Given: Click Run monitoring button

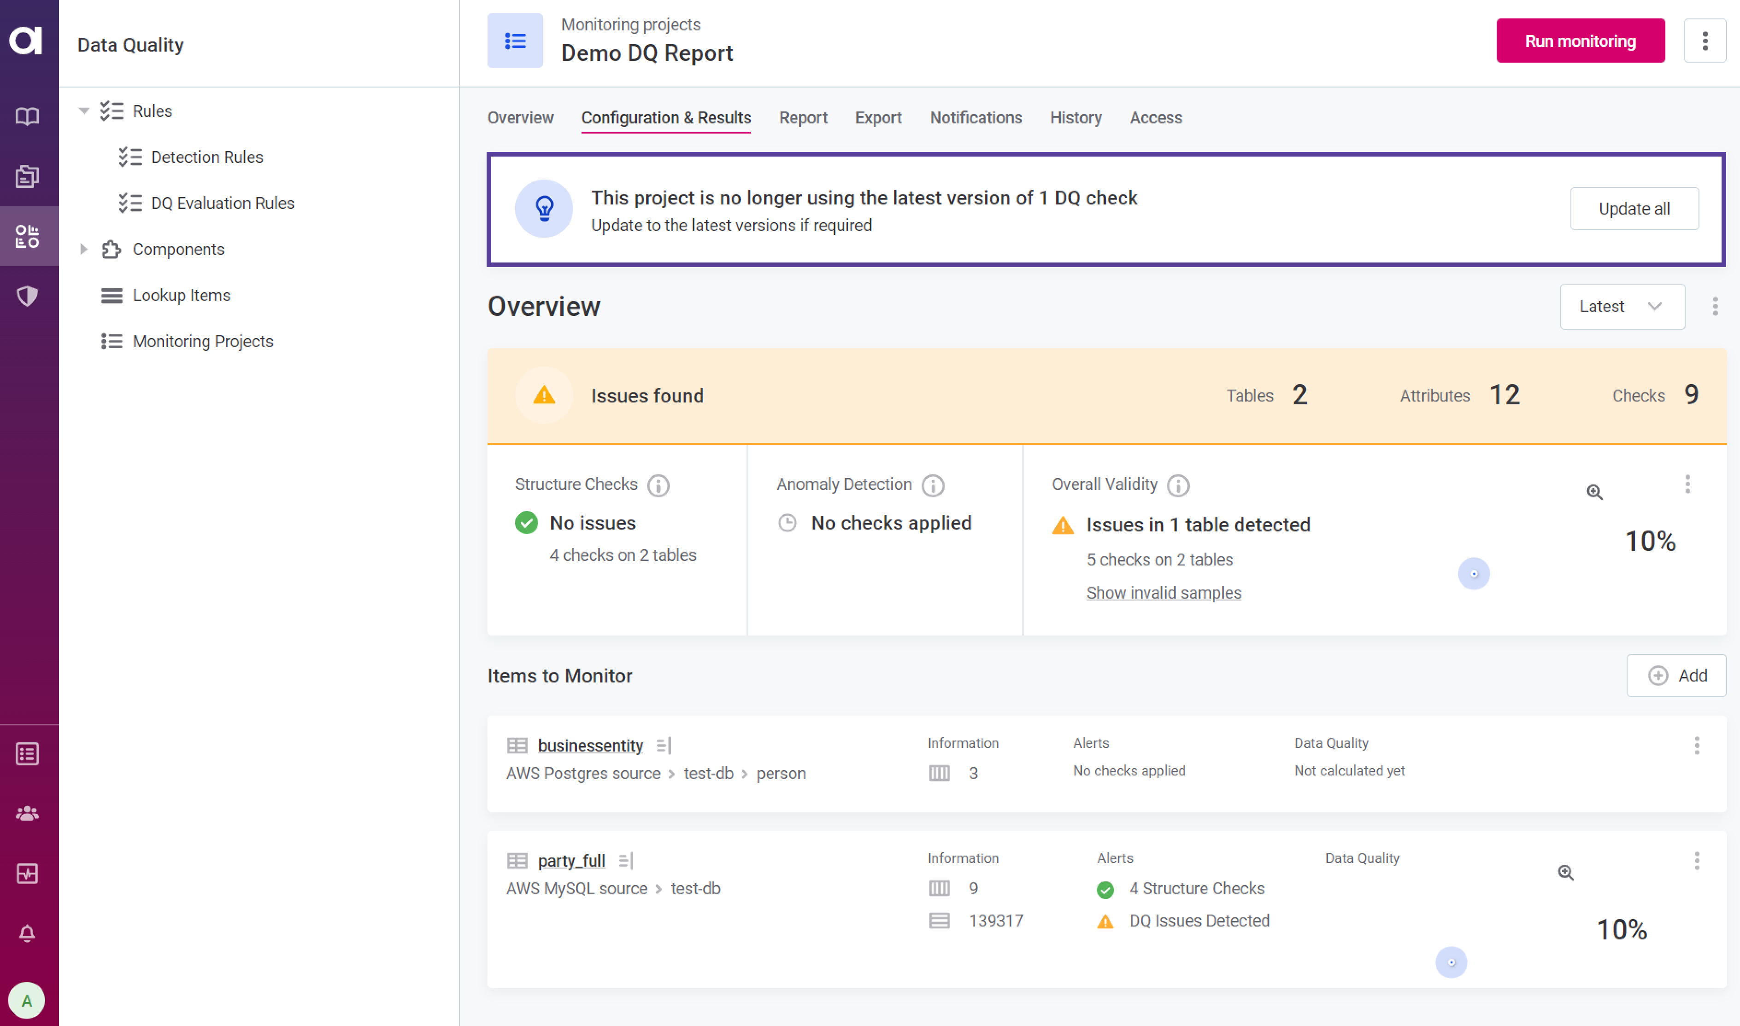Looking at the screenshot, I should click(1580, 41).
